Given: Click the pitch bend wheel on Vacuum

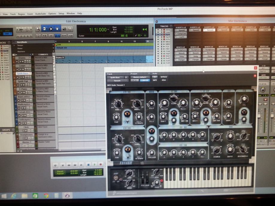Looking at the screenshot, I should [143, 177].
